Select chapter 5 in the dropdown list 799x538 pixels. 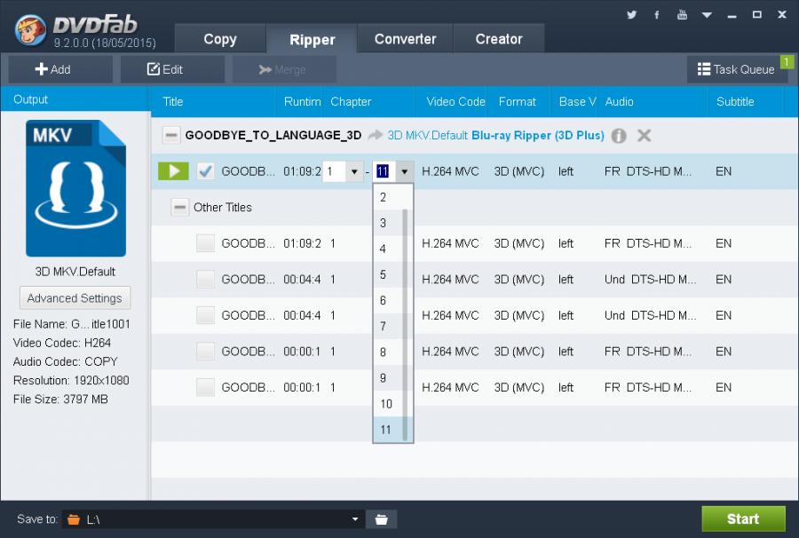click(x=384, y=275)
